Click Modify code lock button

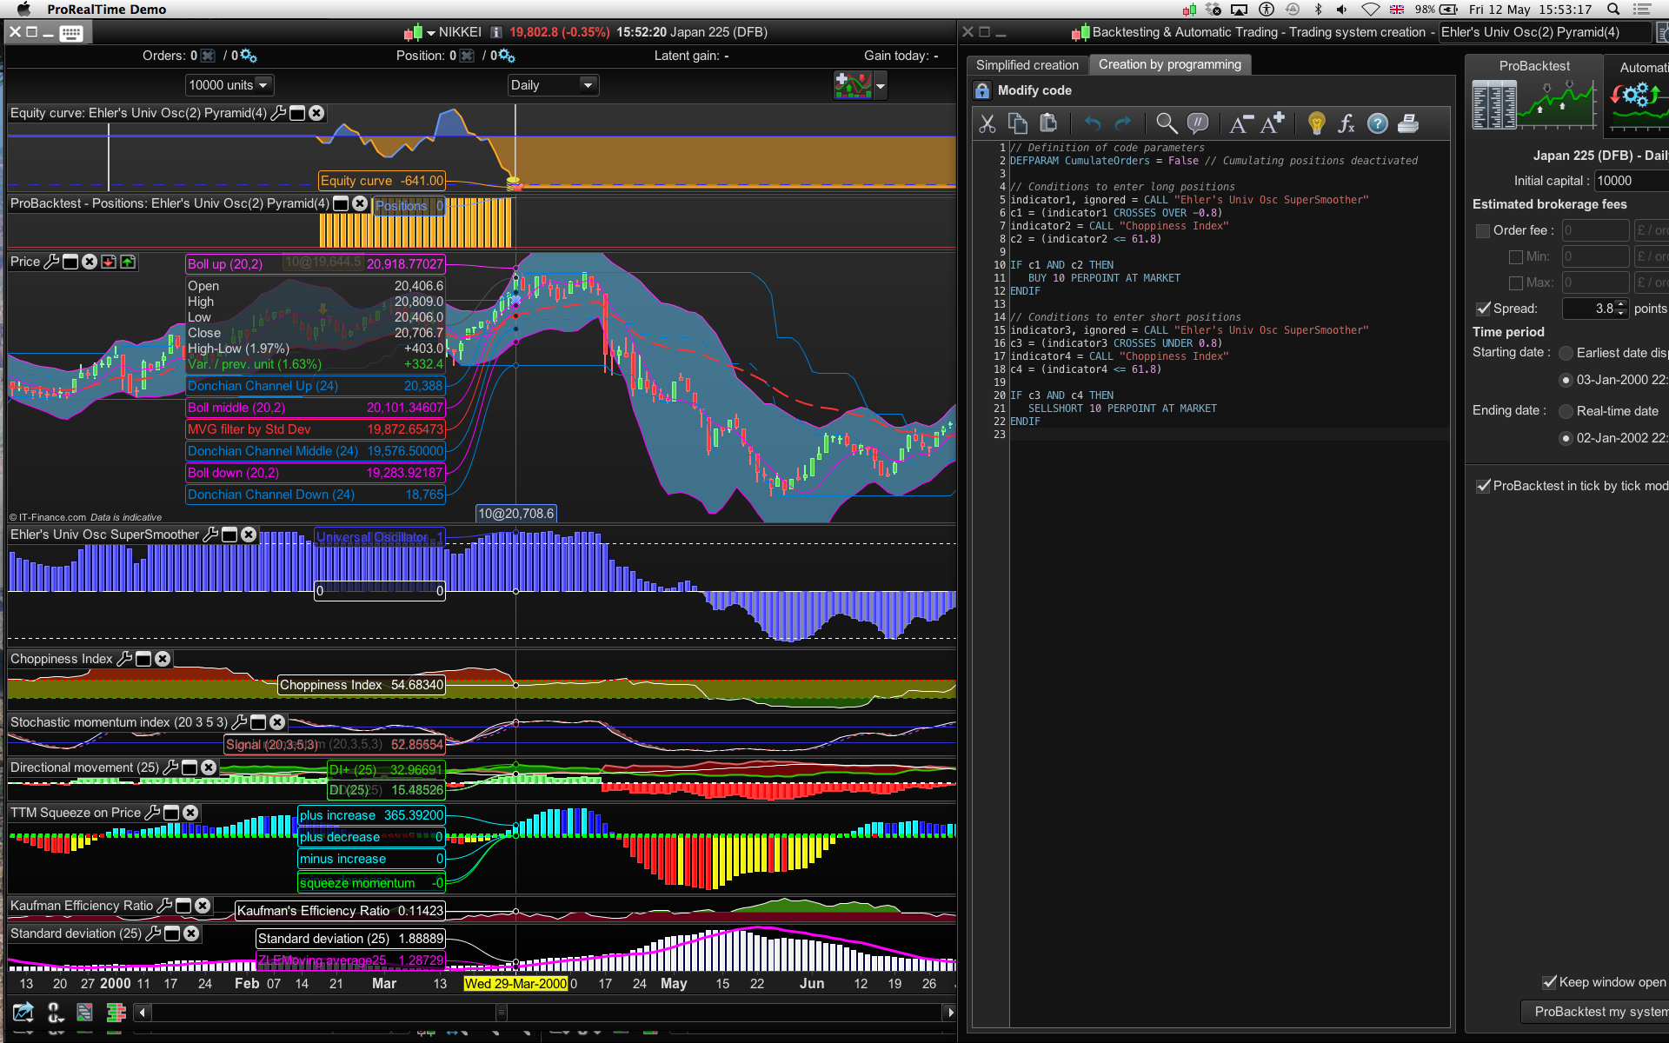tap(982, 90)
